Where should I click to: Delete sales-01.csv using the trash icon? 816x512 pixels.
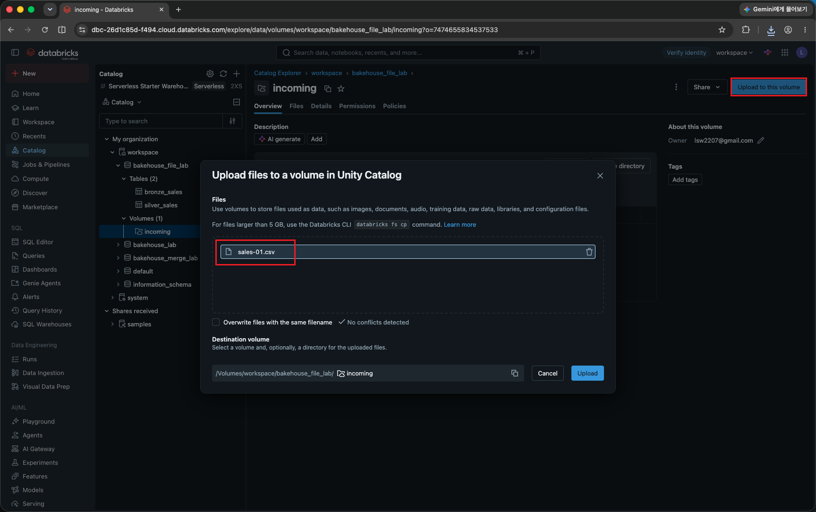pyautogui.click(x=589, y=252)
